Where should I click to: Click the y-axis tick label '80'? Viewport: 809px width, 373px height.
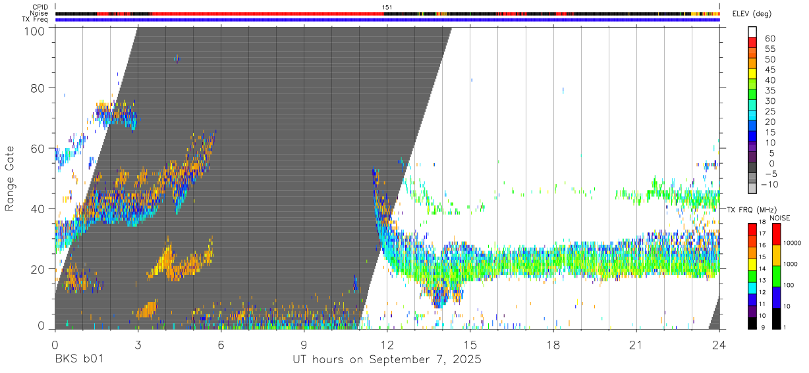(38, 88)
